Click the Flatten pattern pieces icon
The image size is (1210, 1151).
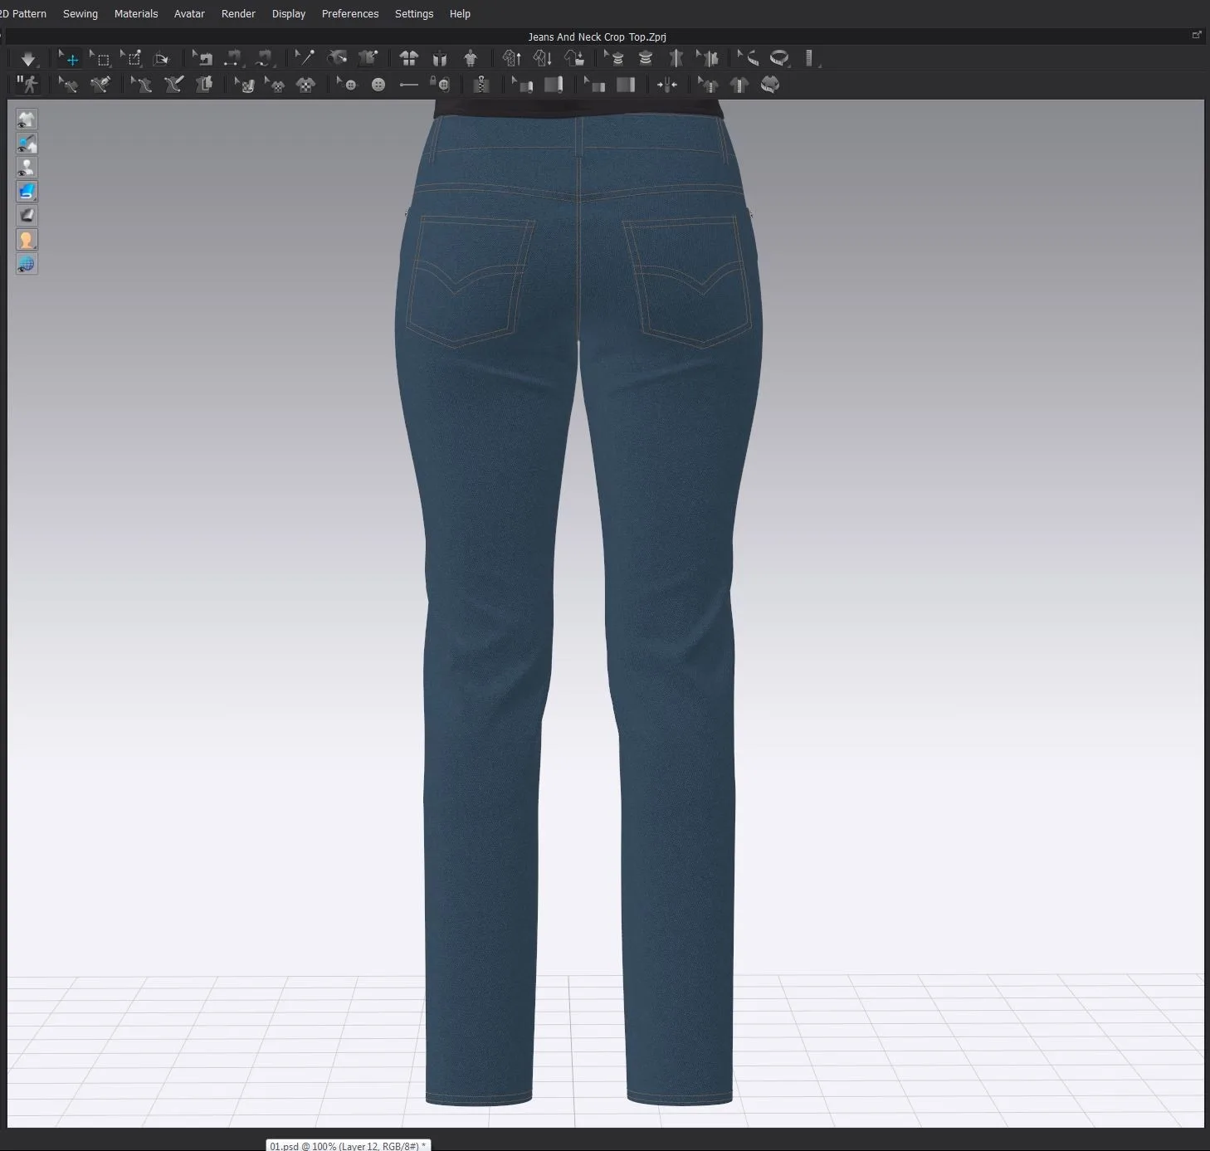point(203,85)
